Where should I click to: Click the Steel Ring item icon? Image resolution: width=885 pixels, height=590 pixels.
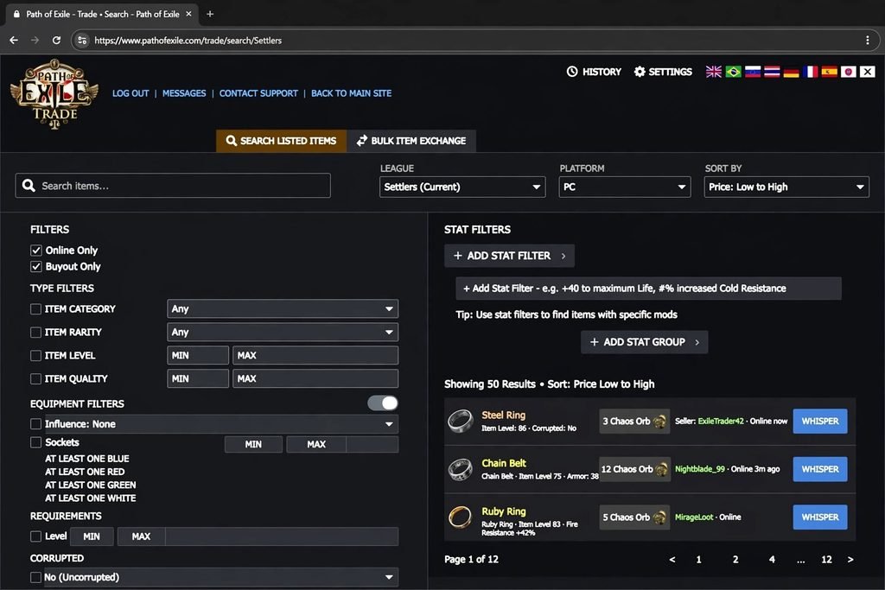pos(461,421)
